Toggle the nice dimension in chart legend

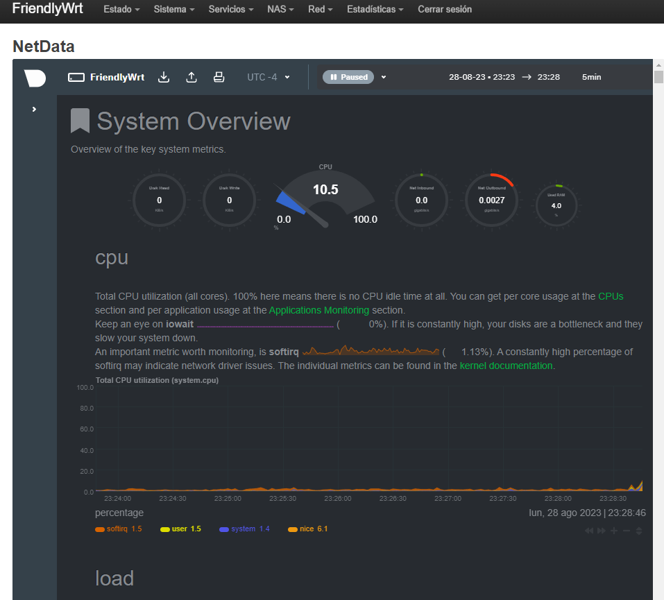click(308, 529)
